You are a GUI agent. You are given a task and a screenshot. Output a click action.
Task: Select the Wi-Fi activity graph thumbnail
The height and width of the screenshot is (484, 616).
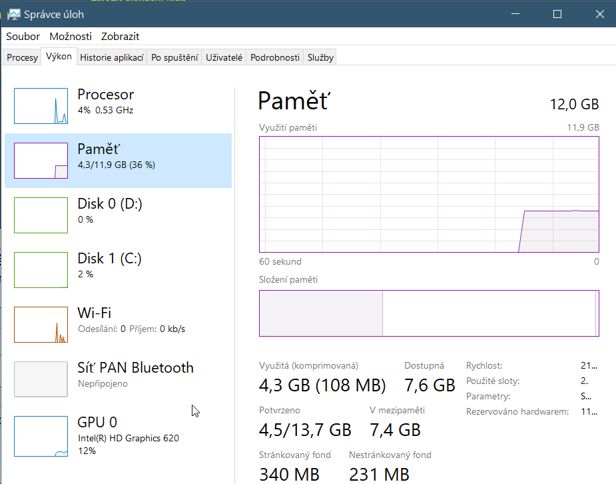pyautogui.click(x=41, y=325)
